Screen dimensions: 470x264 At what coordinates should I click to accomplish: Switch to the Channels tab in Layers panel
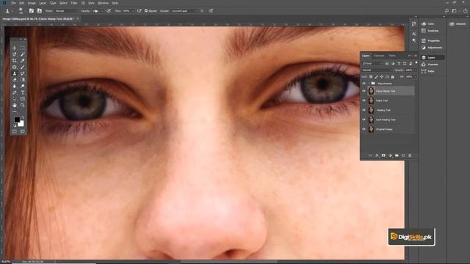[379, 56]
